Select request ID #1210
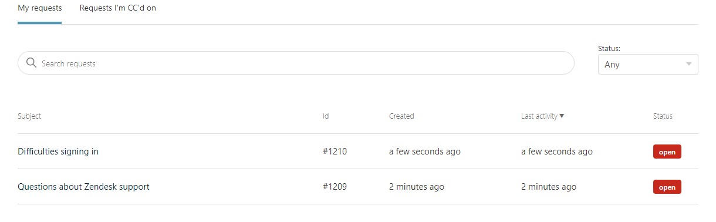The width and height of the screenshot is (716, 222). 335,152
